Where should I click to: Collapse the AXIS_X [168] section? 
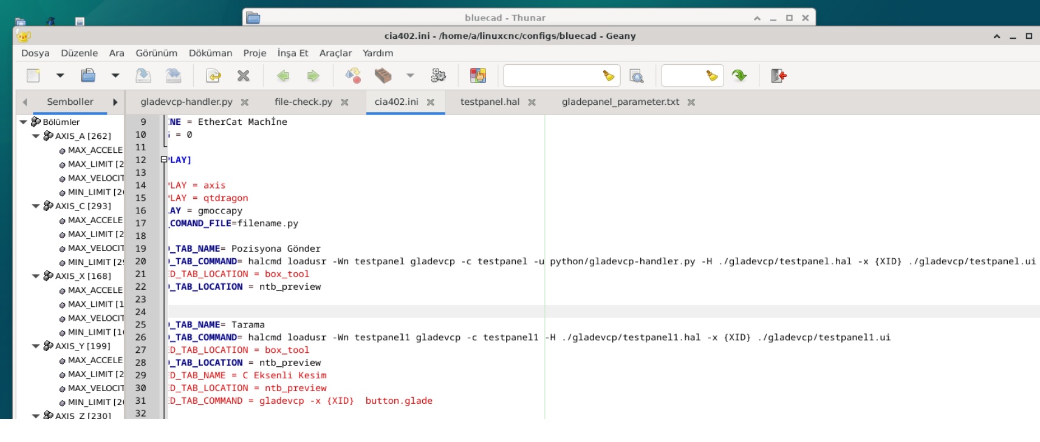(36, 276)
